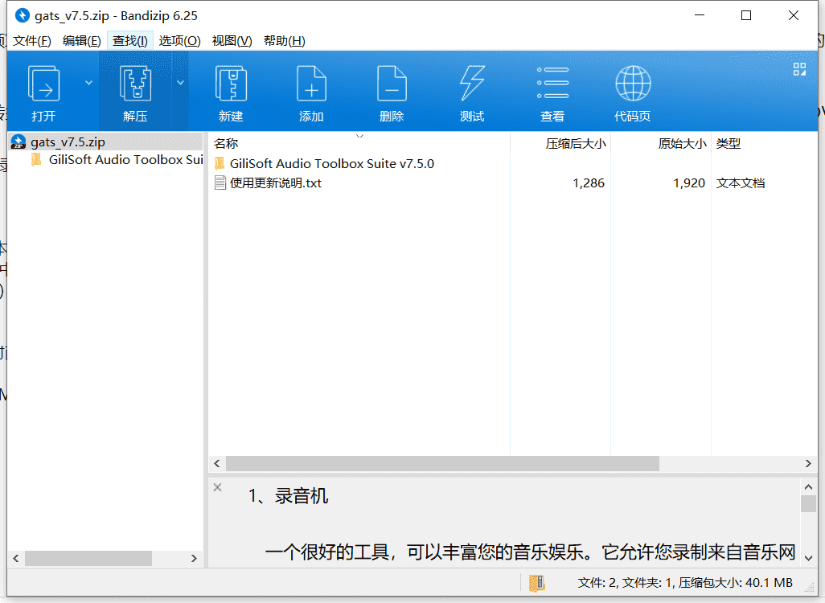Run archive test with 测试 icon
825x603 pixels.
coord(472,93)
